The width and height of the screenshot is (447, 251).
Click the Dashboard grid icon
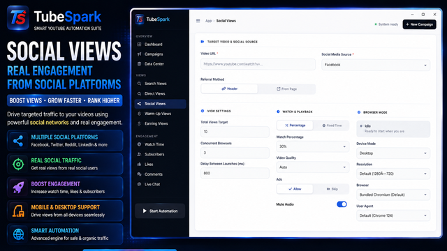(x=139, y=45)
